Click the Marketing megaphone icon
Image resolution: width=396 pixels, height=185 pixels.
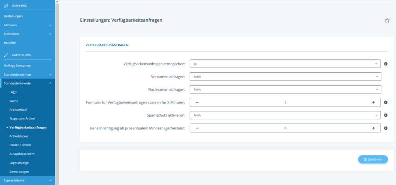(6, 5)
